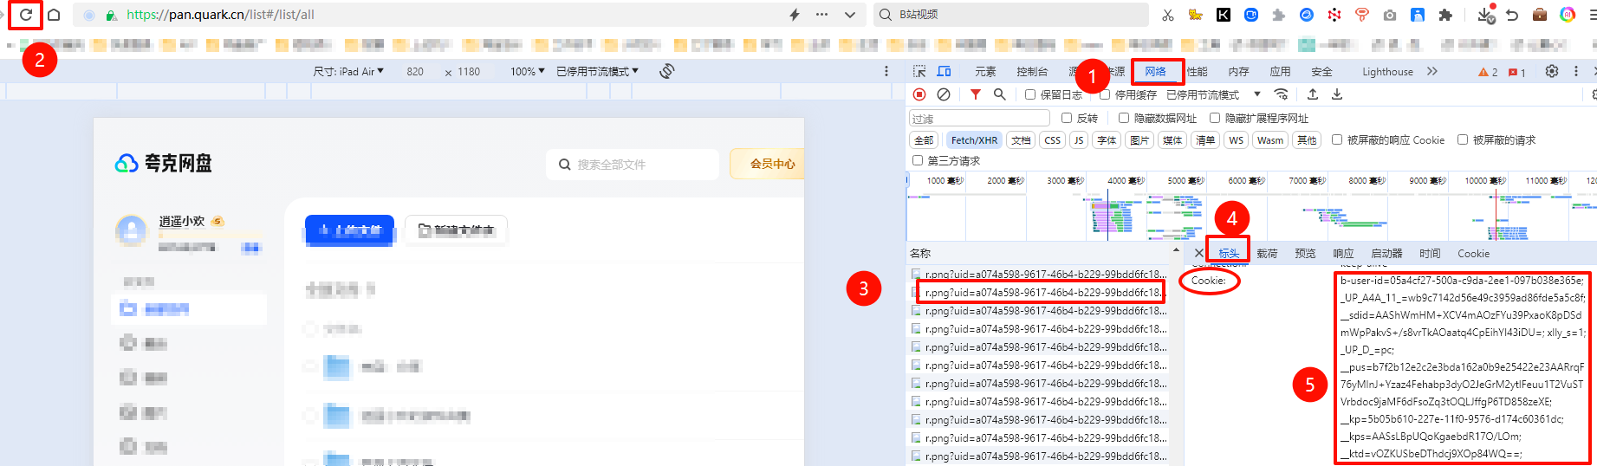Enable 保留日志 checkbox
Screen dimensions: 1597x466
click(1030, 94)
